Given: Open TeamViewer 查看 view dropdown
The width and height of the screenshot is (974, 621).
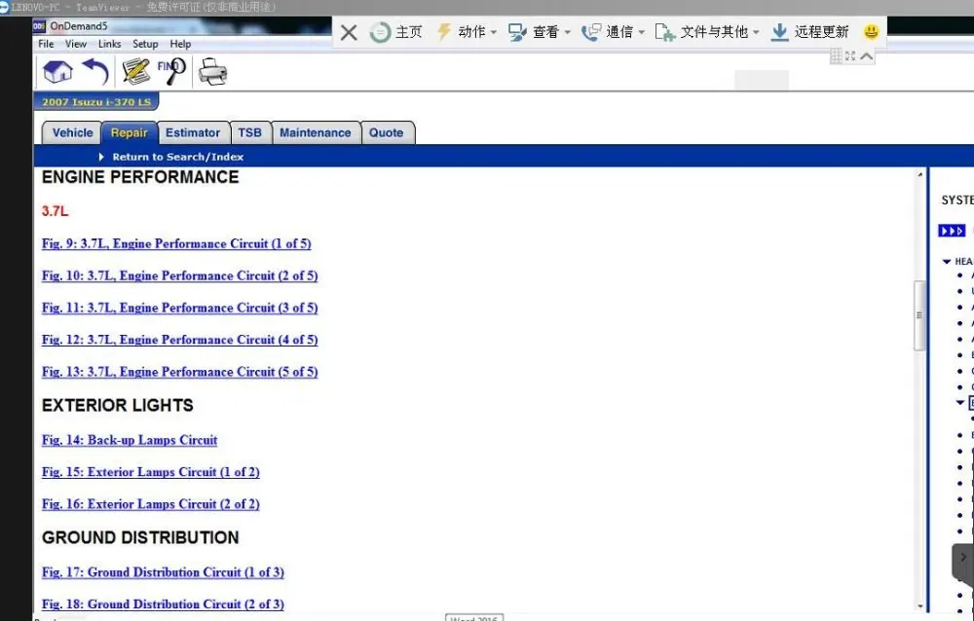Looking at the screenshot, I should click(540, 32).
